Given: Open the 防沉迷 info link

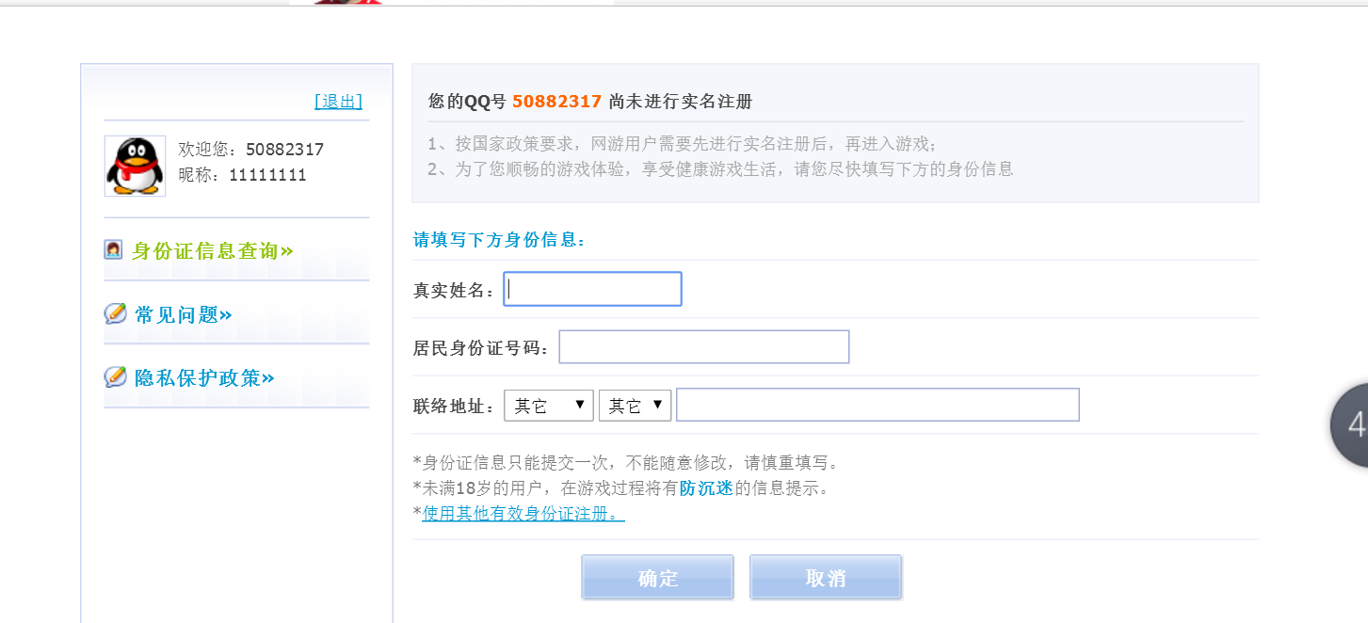Looking at the screenshot, I should (x=706, y=488).
